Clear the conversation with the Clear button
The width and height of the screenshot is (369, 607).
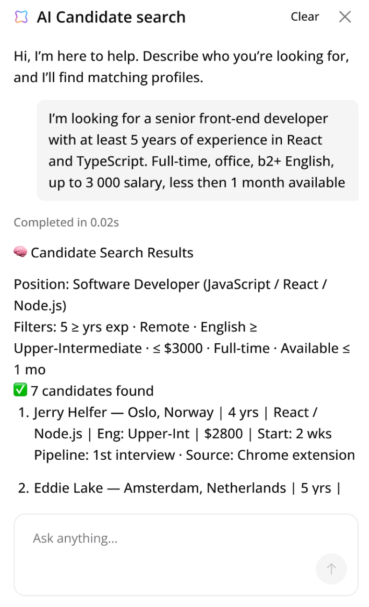click(305, 17)
